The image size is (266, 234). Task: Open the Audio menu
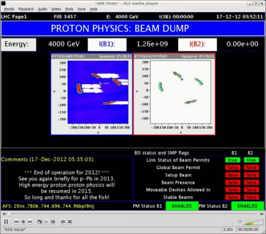point(43,9)
